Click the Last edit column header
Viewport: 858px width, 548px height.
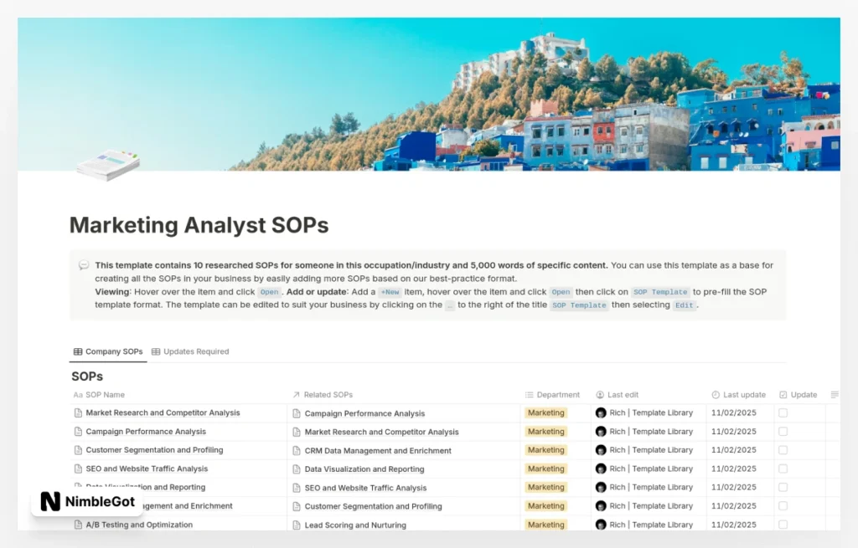(617, 394)
